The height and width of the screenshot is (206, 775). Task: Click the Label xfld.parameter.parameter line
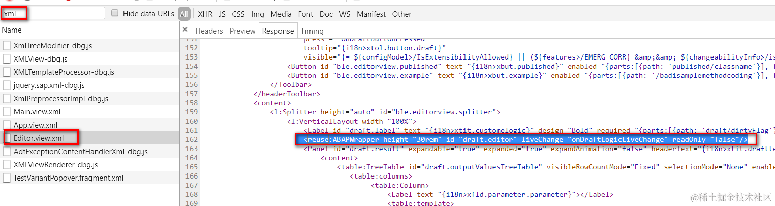(x=501, y=194)
